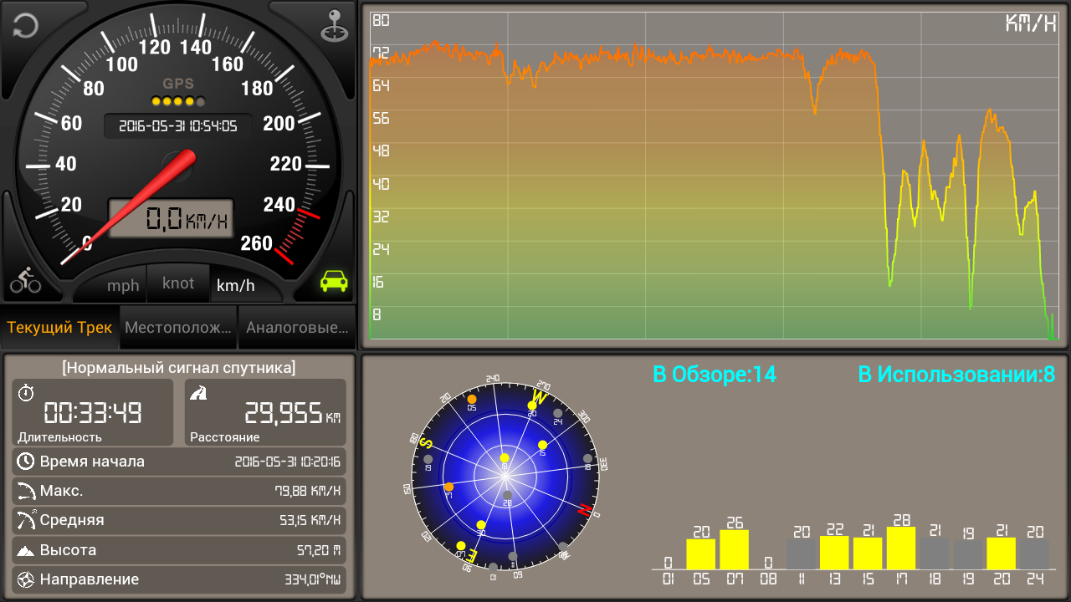Tap the Высота altitude row

click(x=178, y=550)
